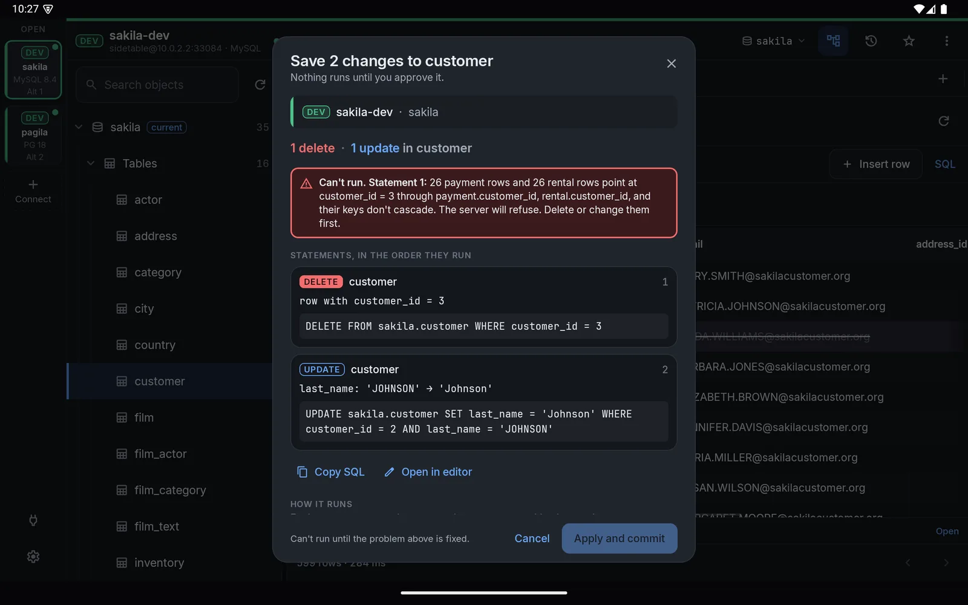
Task: Click the Insert row button
Action: (x=876, y=164)
